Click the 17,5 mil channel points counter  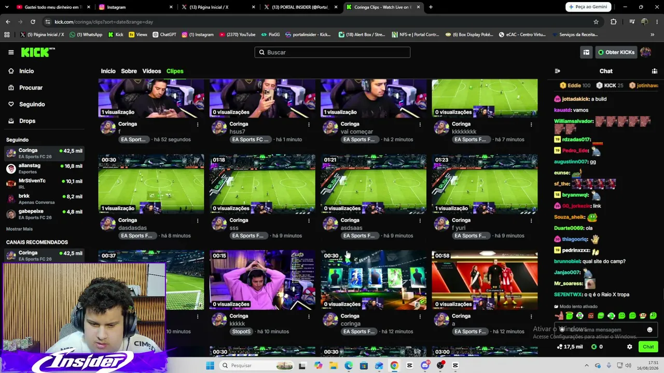[x=570, y=347]
